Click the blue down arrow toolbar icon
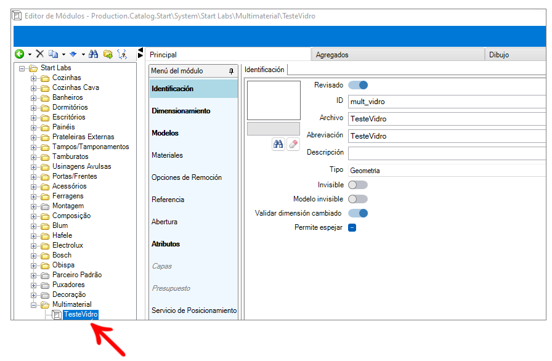This screenshot has height=361, width=552. (x=73, y=54)
